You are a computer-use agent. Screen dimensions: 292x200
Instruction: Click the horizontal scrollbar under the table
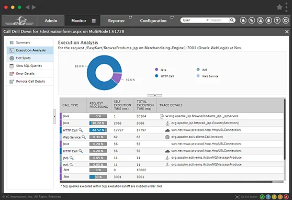pos(166,182)
